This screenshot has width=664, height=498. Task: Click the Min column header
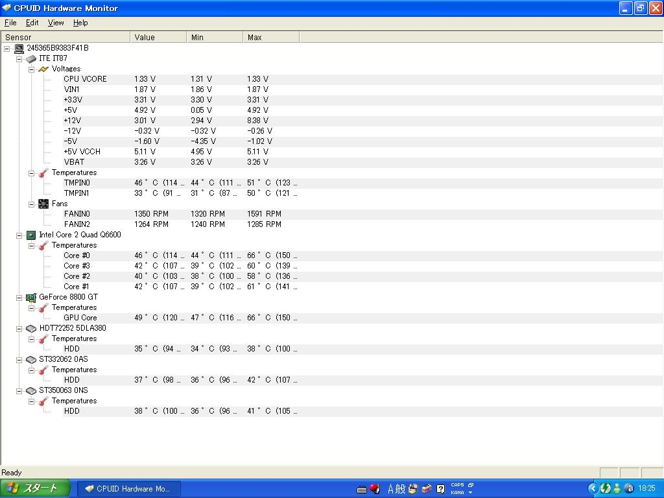(x=215, y=37)
